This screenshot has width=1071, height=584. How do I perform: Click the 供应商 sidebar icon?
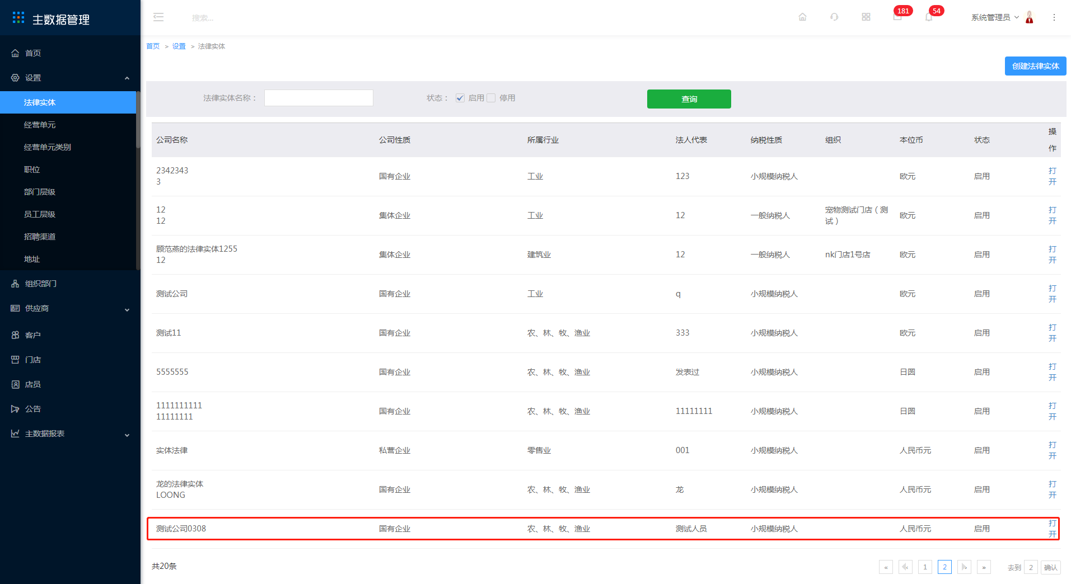(x=15, y=308)
